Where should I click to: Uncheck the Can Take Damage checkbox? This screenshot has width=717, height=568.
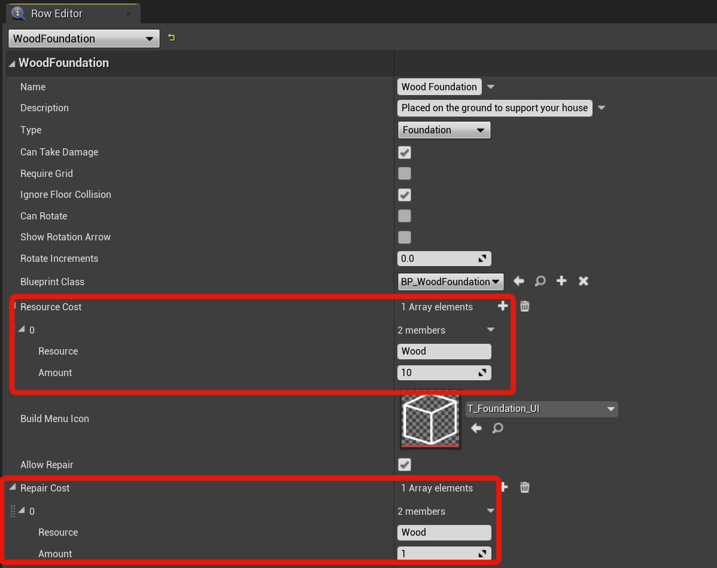point(405,152)
